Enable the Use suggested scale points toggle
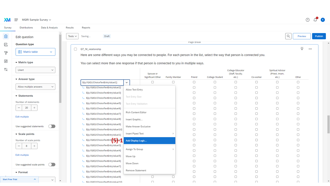The image size is (330, 186). pos(52,164)
